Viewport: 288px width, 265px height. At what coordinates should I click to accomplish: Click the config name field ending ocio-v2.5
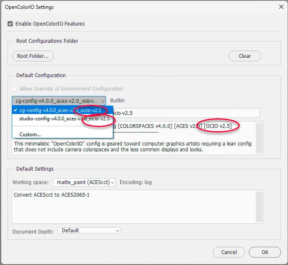coord(186,113)
